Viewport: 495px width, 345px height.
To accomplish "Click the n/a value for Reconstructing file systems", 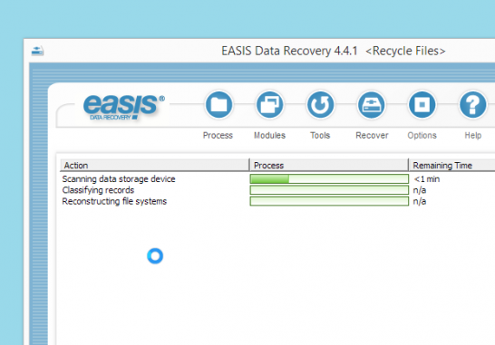I will pos(420,201).
